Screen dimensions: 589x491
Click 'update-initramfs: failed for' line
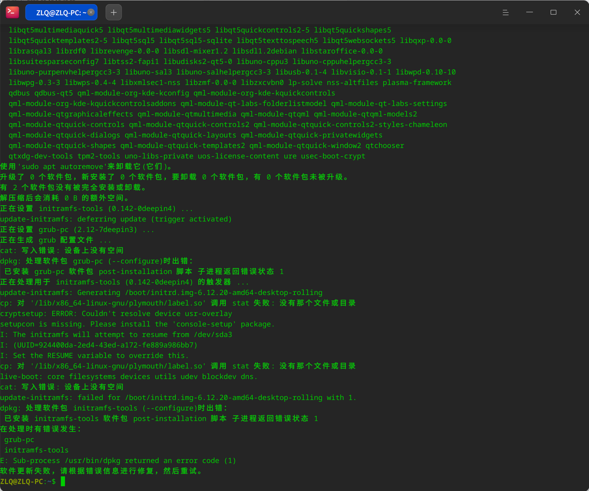(x=178, y=397)
